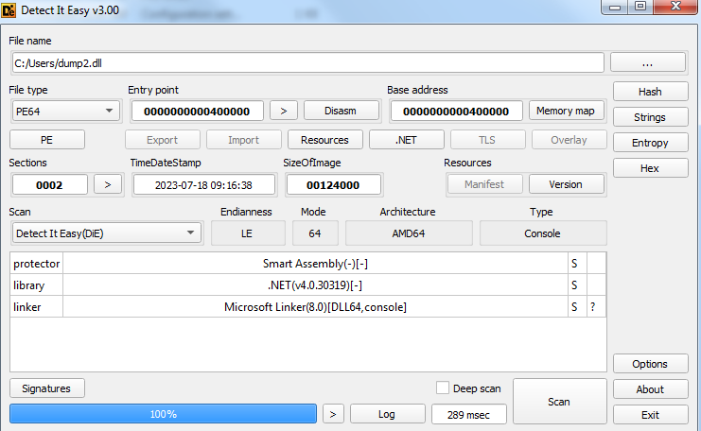Viewport: 701px width, 431px height.
Task: Select the Microsoft Linker(8.0) result row
Action: click(315, 307)
